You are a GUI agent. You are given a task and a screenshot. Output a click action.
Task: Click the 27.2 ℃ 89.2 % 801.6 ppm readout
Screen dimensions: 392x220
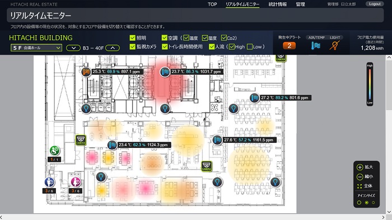click(285, 98)
